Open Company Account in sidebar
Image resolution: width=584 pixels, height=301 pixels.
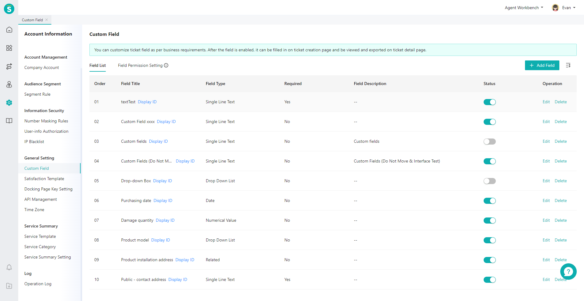(42, 67)
